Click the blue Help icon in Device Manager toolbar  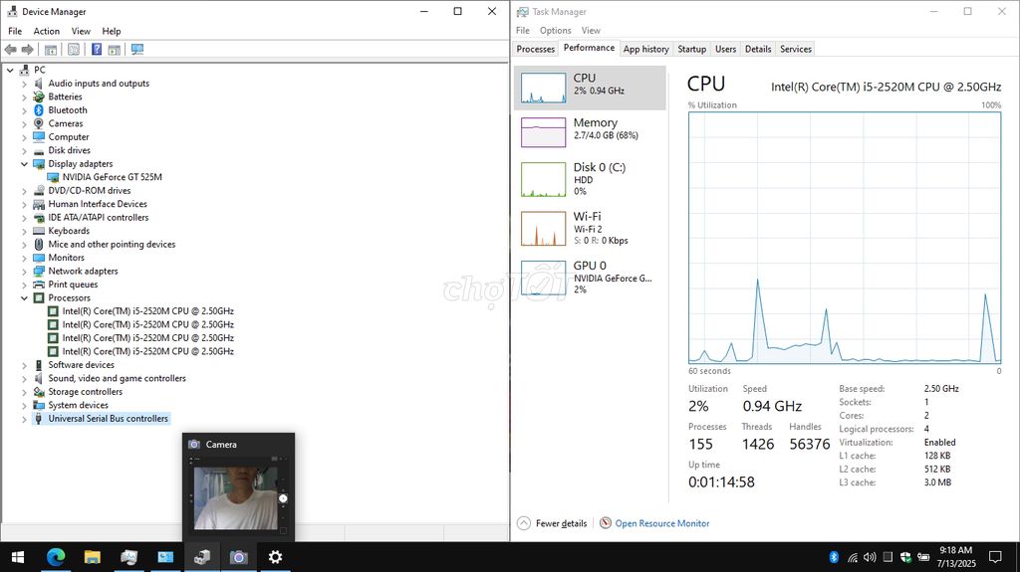97,50
